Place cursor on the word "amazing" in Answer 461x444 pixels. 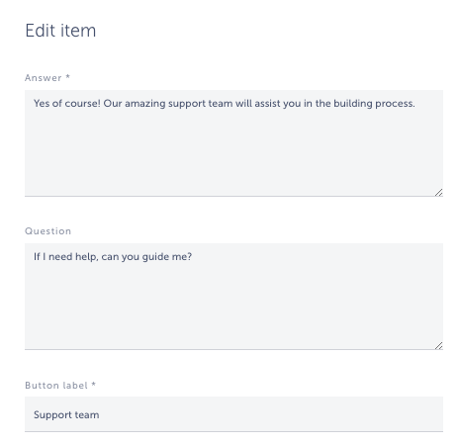(145, 104)
